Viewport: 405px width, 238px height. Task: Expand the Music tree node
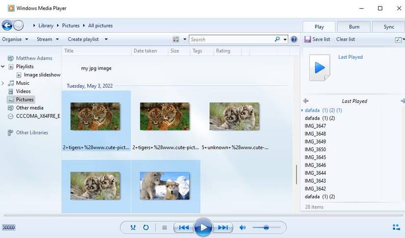point(3,83)
